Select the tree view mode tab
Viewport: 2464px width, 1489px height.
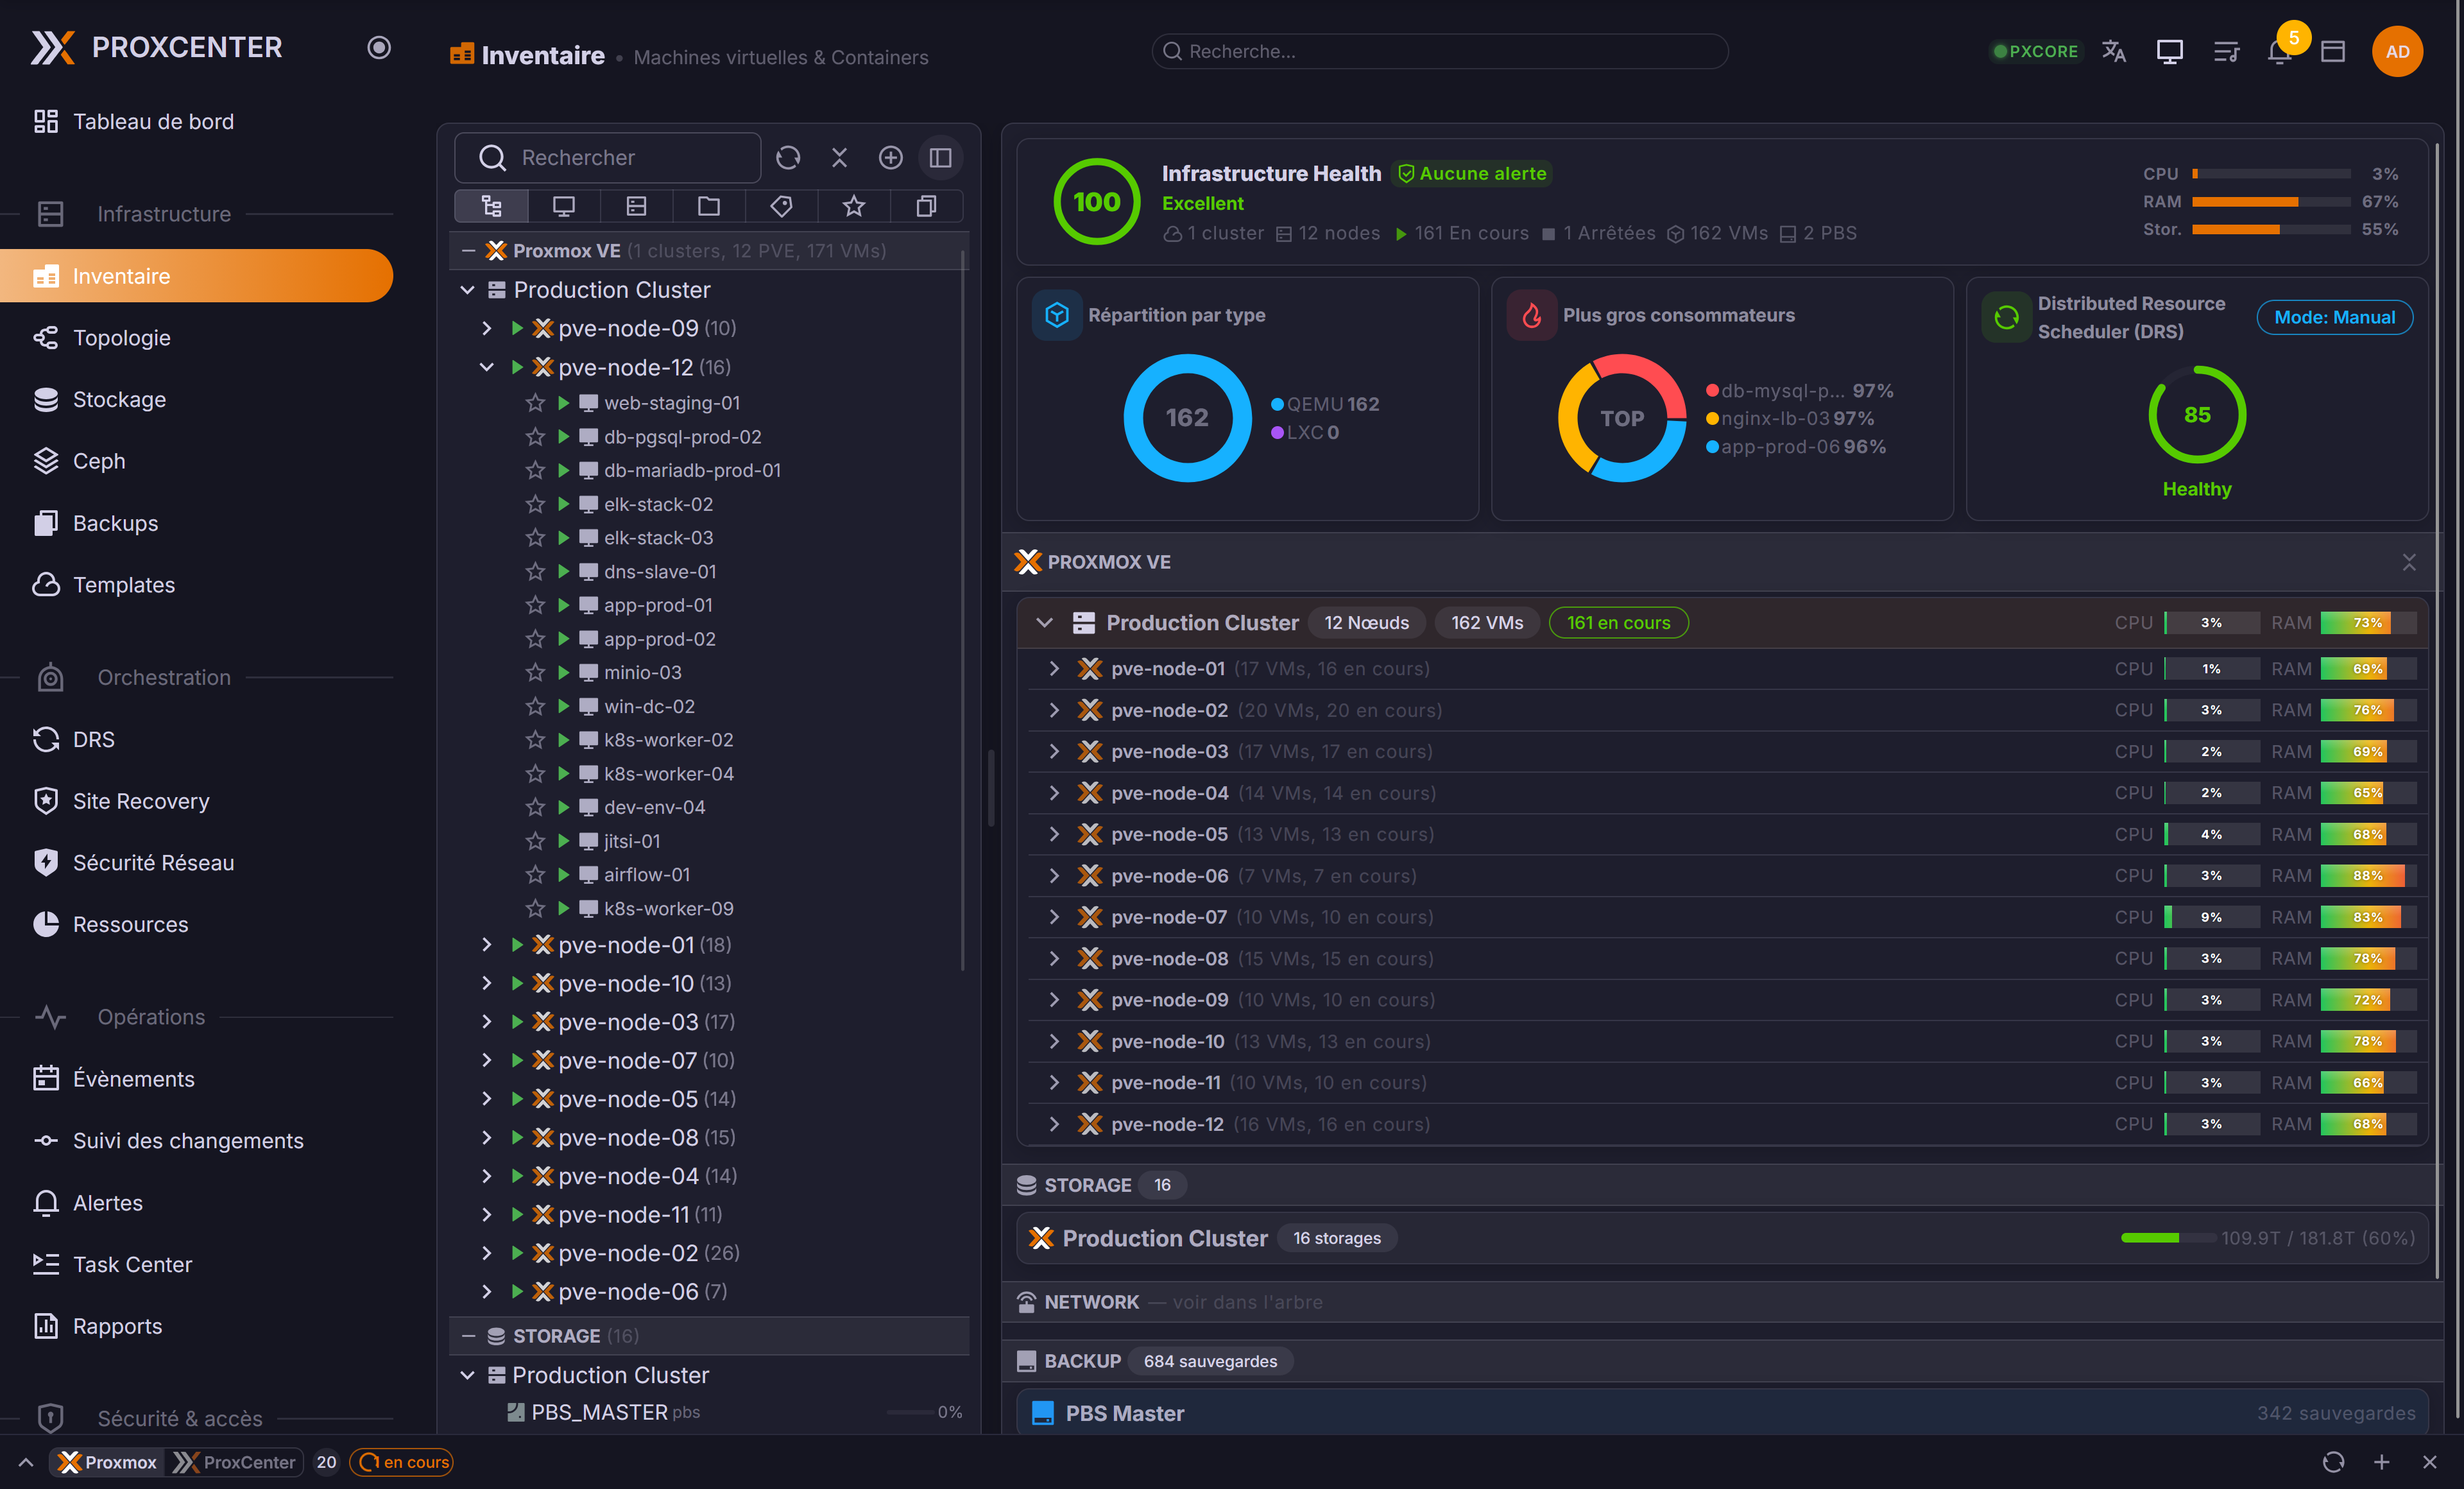491,206
